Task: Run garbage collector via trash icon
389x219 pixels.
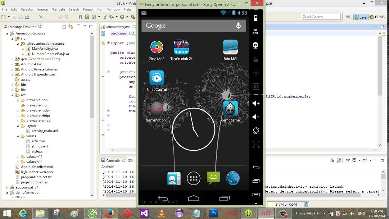Action: 307,204
